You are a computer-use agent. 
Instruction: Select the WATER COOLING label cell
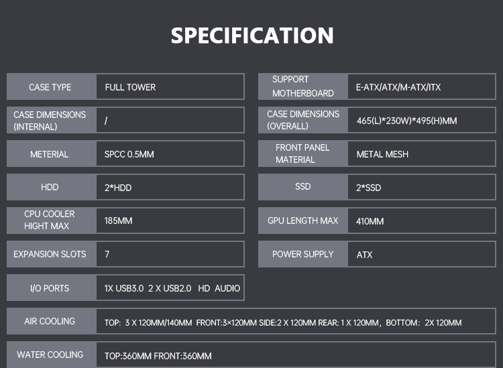[x=50, y=355]
